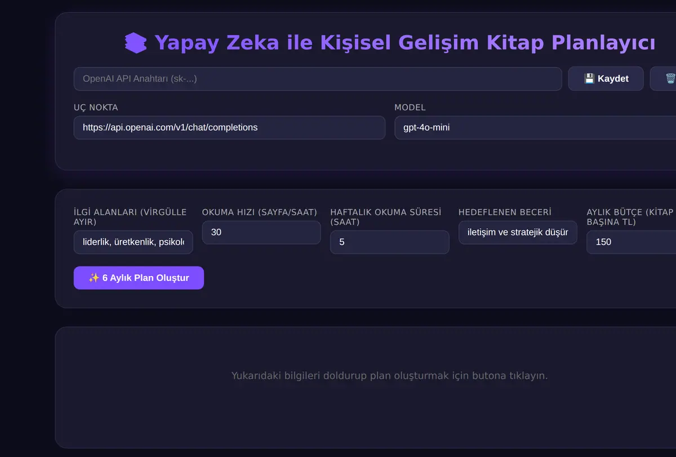The width and height of the screenshot is (676, 457).
Task: Click the Uç Nokta endpoint URL field
Action: click(x=229, y=127)
